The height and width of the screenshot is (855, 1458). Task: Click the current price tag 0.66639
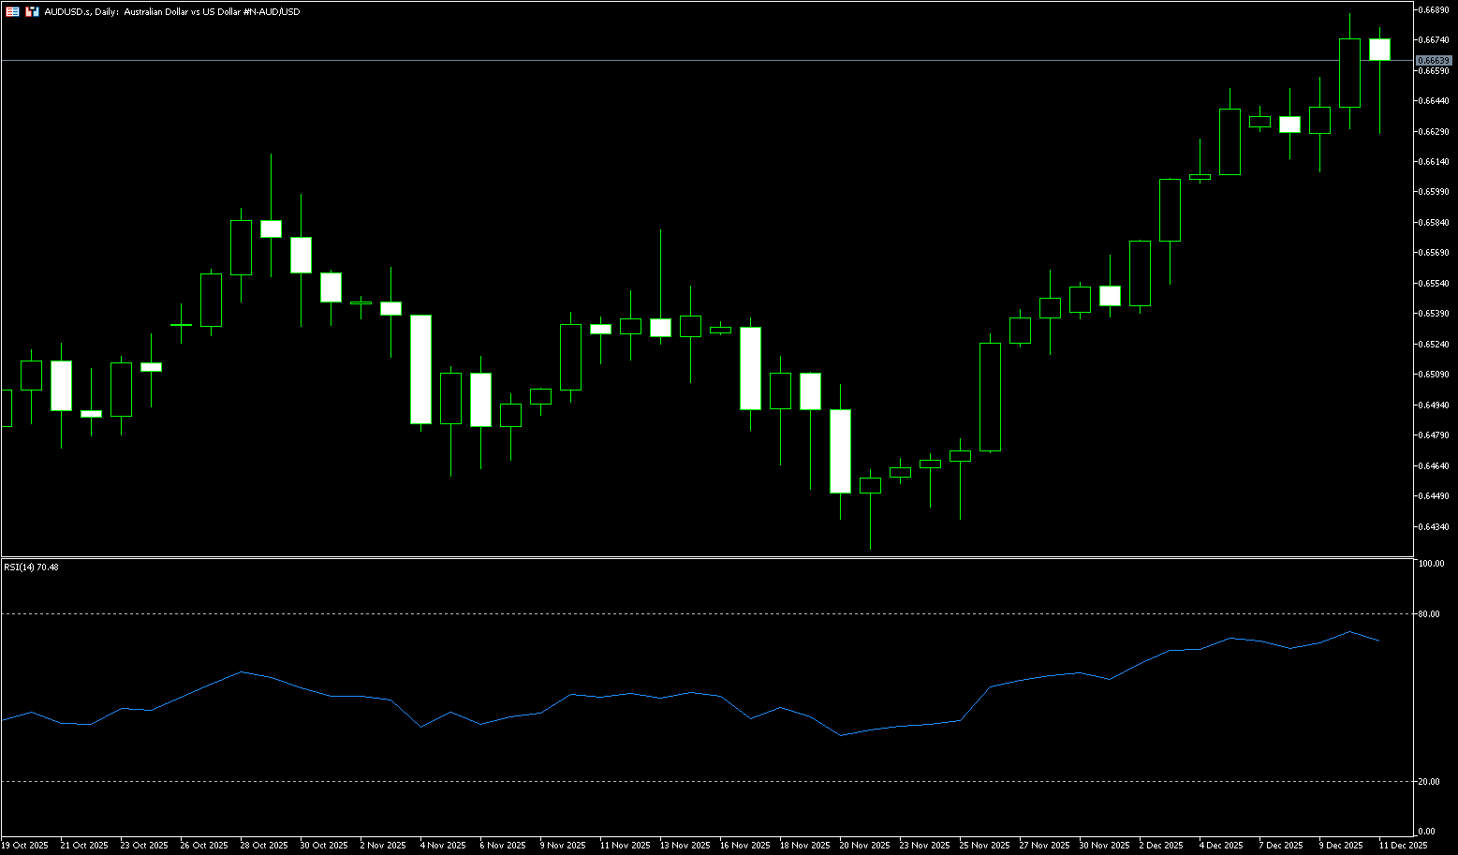pos(1433,60)
